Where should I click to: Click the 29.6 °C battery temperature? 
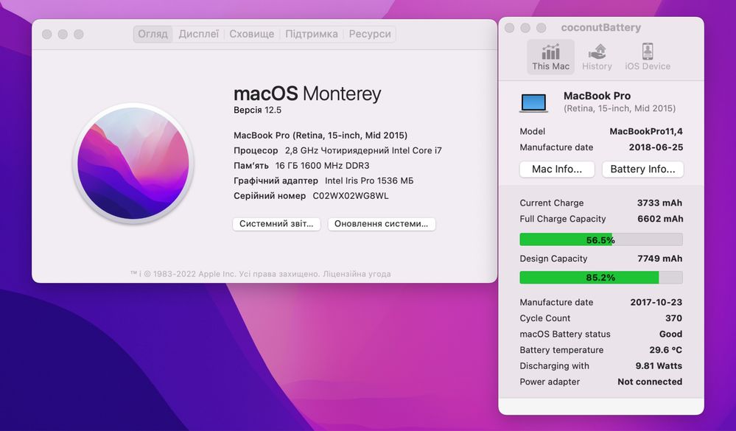(x=665, y=350)
